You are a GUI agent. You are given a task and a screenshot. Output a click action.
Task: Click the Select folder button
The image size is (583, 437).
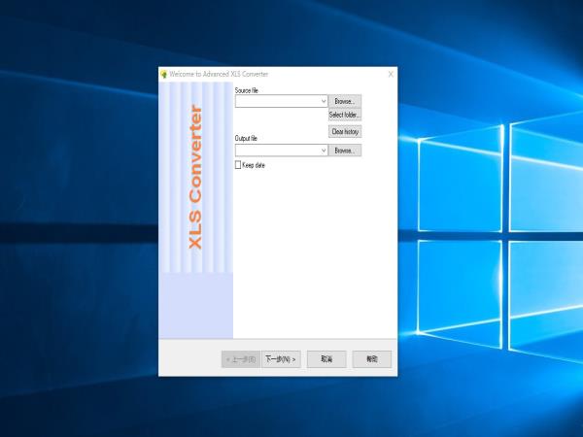345,116
